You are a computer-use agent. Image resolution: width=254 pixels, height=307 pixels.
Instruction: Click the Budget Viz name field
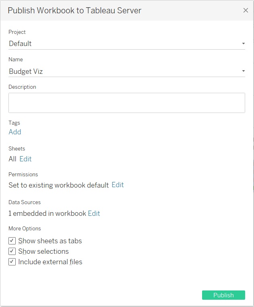click(x=26, y=71)
